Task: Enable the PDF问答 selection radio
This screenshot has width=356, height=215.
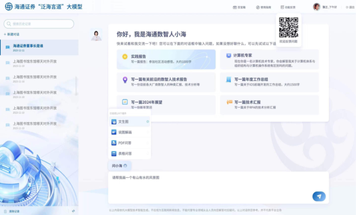Action: [x=148, y=143]
